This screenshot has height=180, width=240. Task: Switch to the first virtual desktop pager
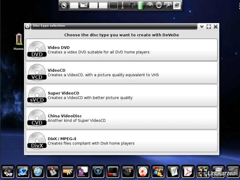[x=74, y=5]
